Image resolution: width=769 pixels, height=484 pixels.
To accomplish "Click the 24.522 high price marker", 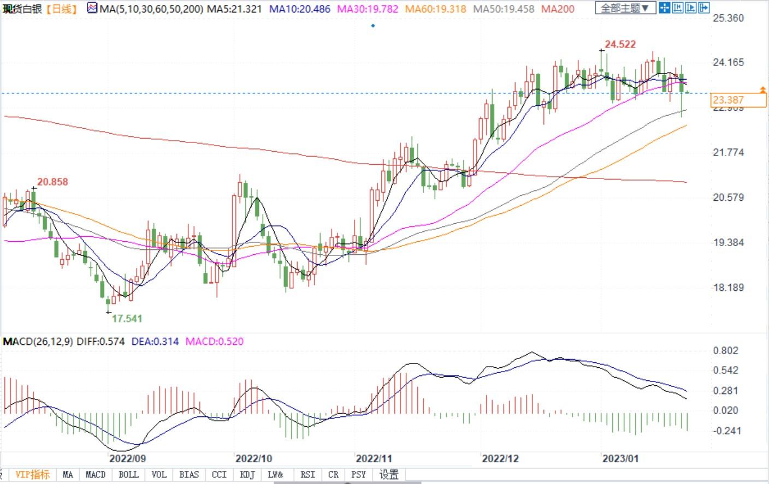I will (x=620, y=44).
